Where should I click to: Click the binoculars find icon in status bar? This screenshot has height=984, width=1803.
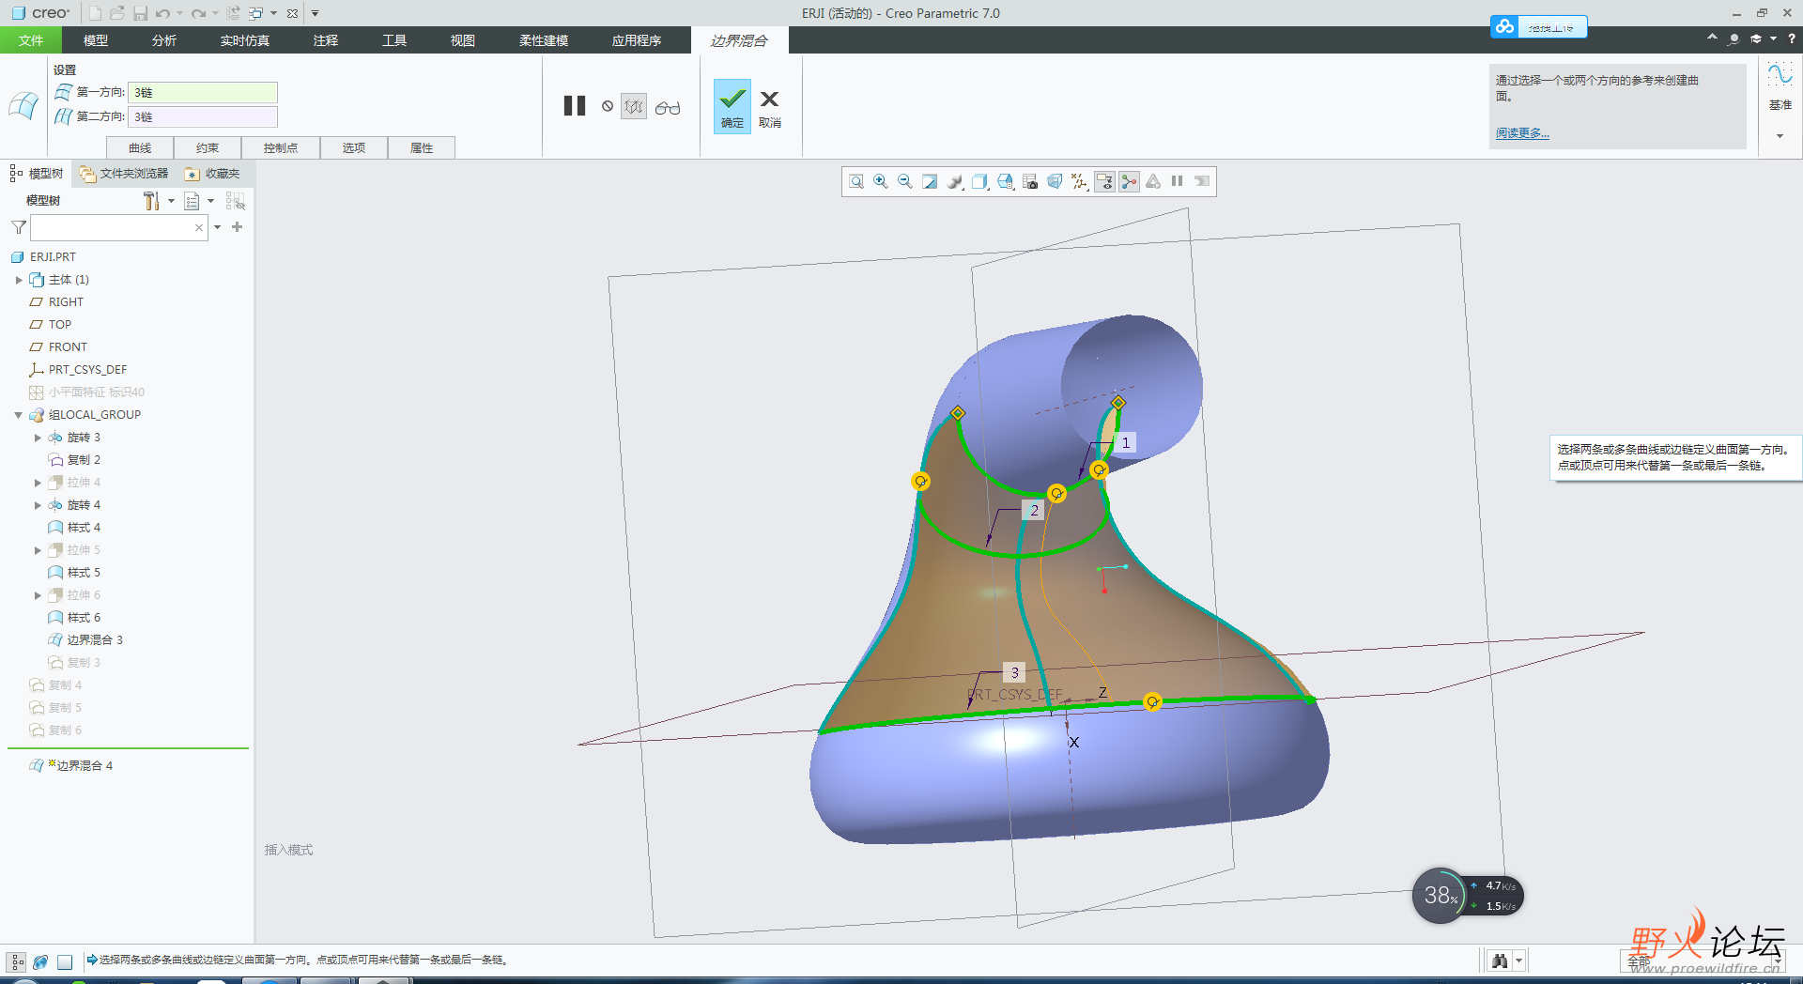pyautogui.click(x=1500, y=961)
